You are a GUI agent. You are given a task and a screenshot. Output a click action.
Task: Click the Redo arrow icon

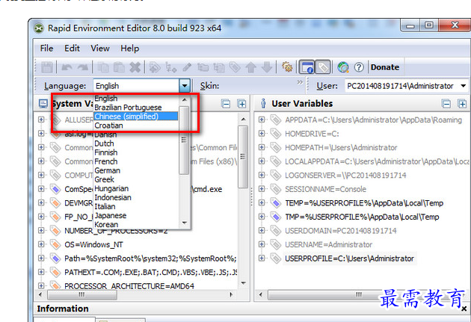[x=82, y=67]
